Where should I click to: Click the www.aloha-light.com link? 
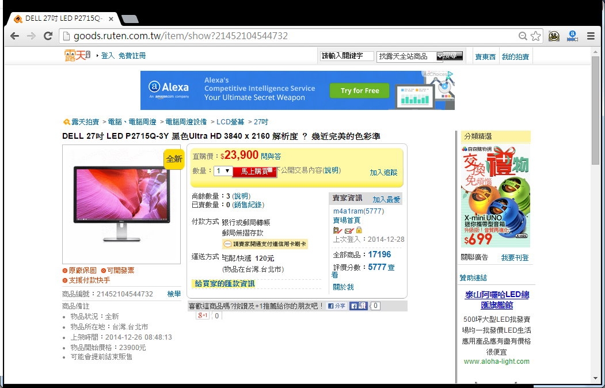pos(497,362)
